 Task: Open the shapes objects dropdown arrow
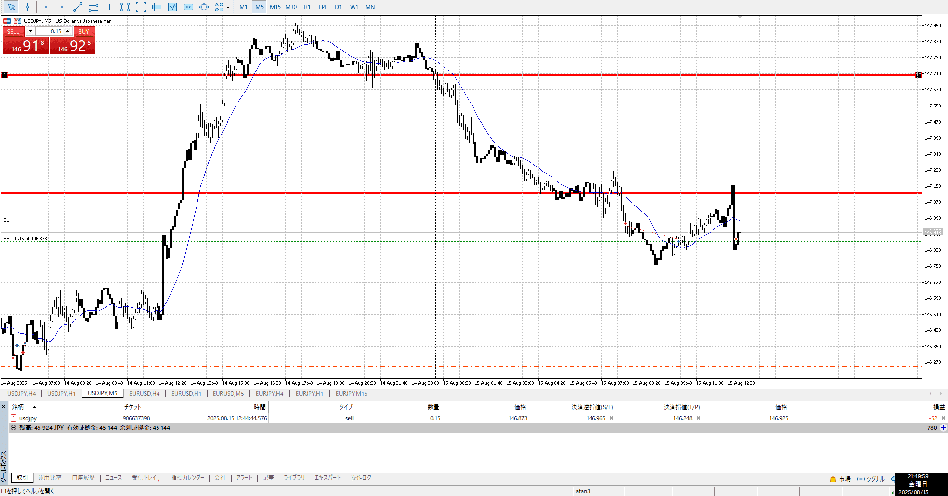click(x=228, y=7)
